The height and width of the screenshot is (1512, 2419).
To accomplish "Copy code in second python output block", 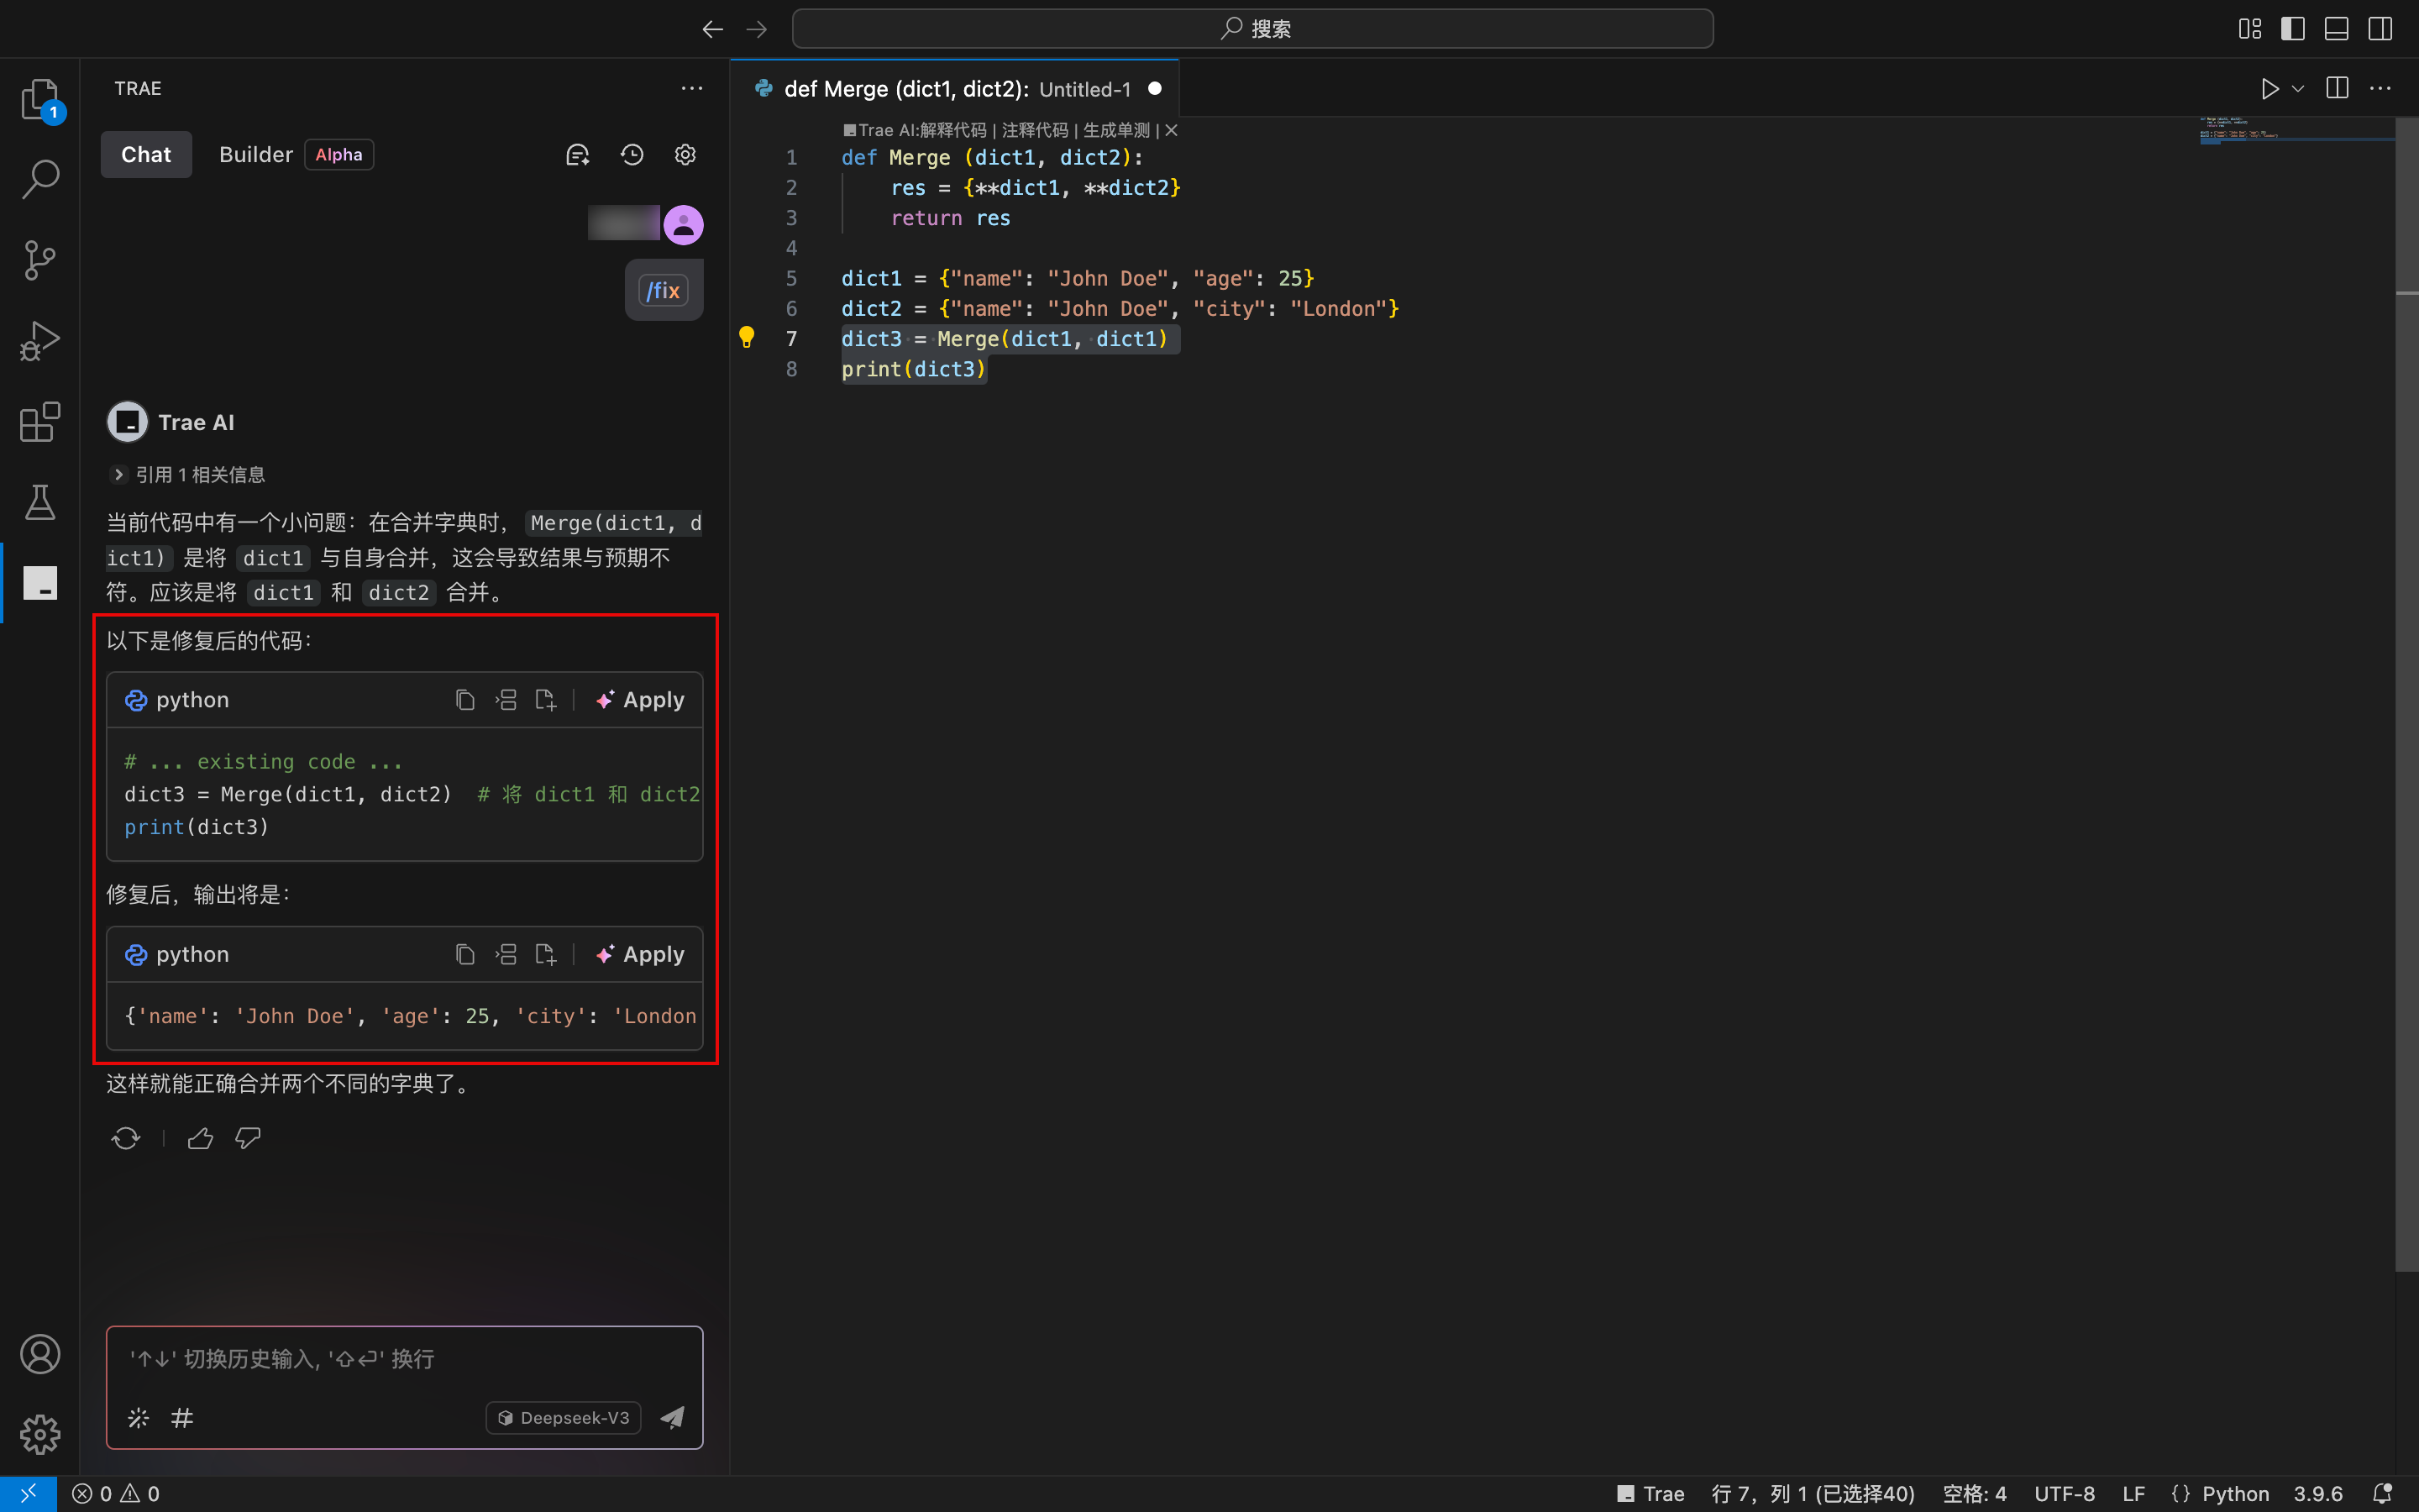I will pos(464,955).
